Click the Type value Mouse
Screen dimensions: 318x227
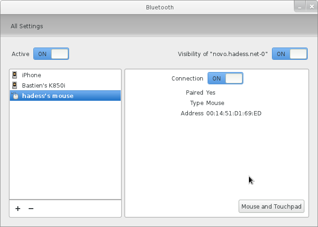(x=215, y=103)
